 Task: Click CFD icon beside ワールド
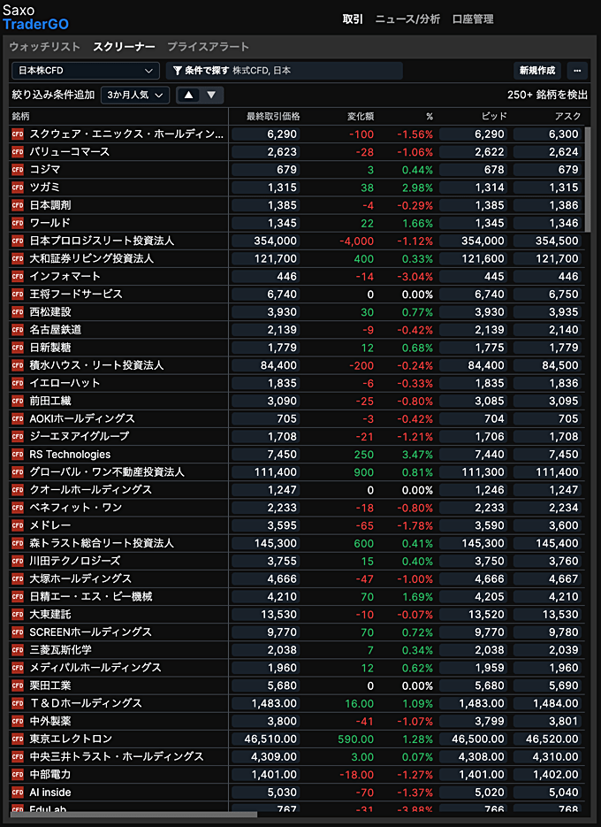click(18, 223)
